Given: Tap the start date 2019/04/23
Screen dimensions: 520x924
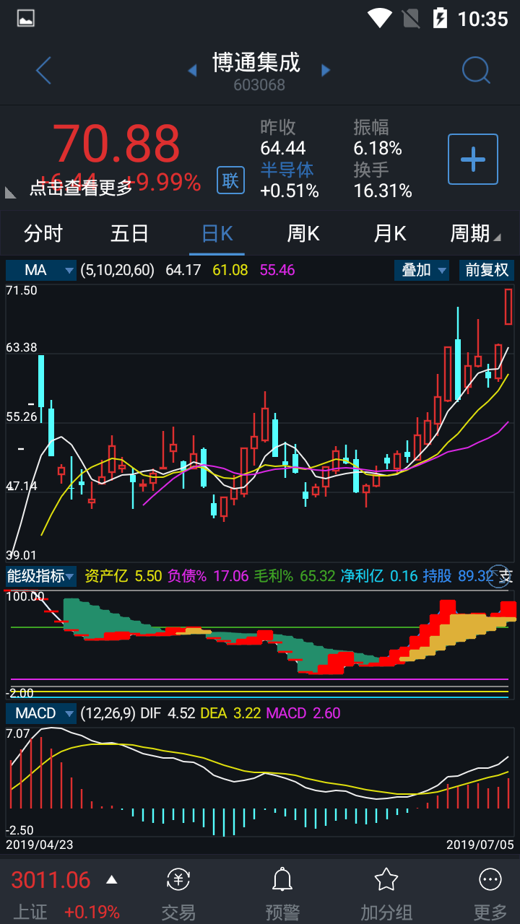Looking at the screenshot, I should pyautogui.click(x=40, y=844).
